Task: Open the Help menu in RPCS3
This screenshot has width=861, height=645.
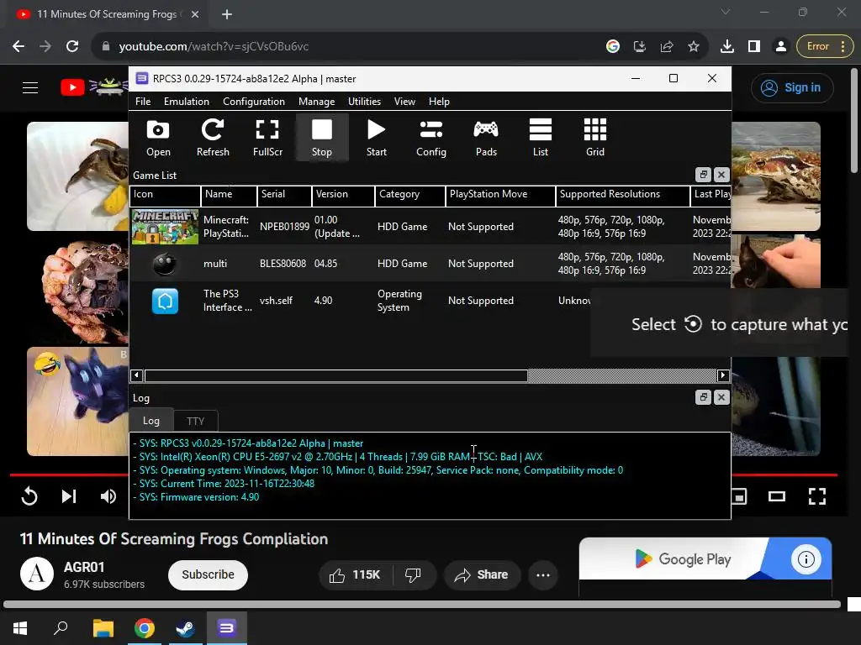Action: [x=439, y=102]
